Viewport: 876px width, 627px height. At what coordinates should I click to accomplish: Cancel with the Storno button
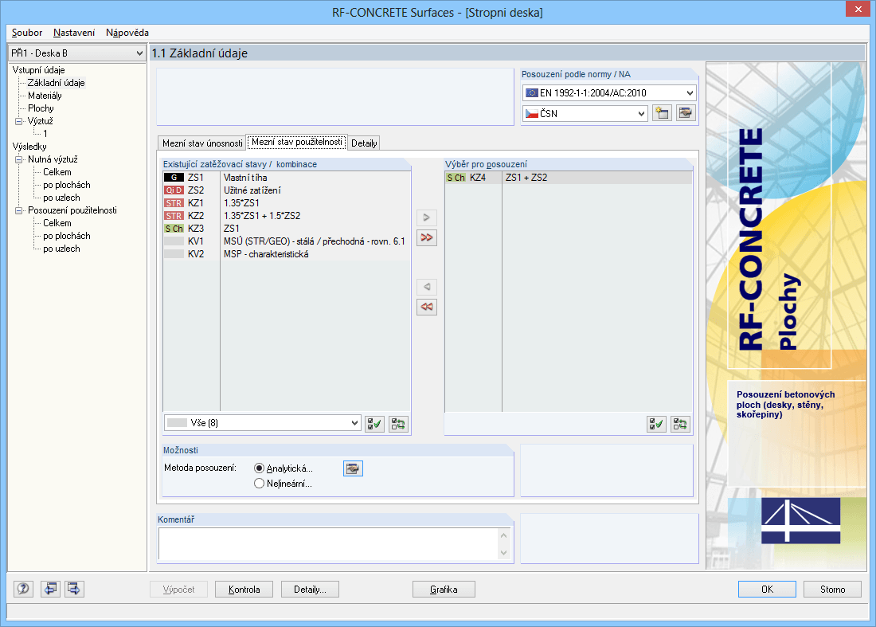point(832,589)
